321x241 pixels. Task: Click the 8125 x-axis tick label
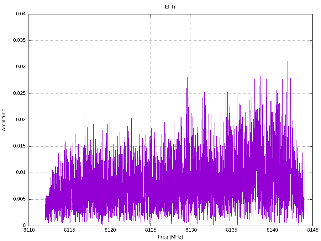151,230
